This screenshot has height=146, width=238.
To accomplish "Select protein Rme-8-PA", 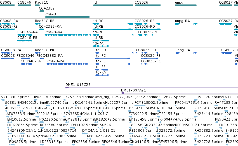I will pyautogui.click(x=67, y=64).
